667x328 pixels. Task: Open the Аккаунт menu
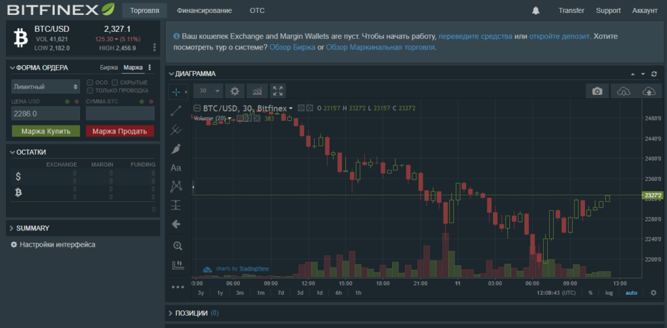click(x=645, y=10)
